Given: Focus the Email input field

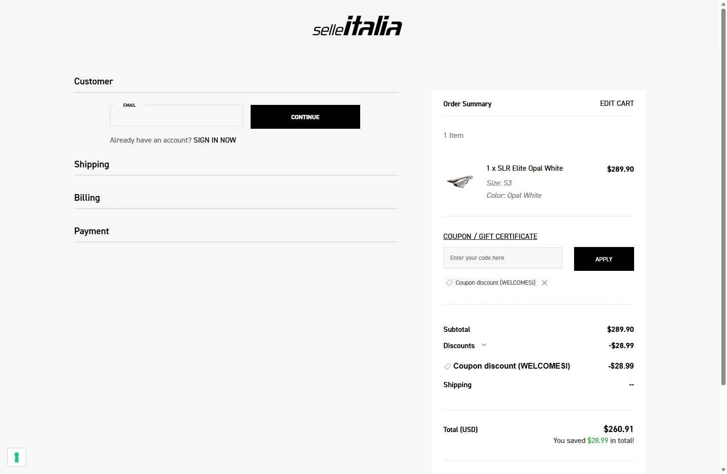Looking at the screenshot, I should pyautogui.click(x=177, y=116).
